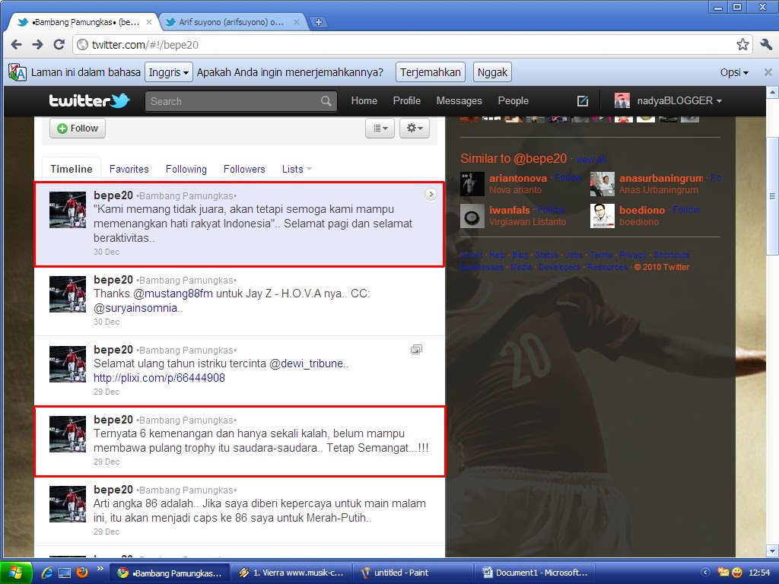The height and width of the screenshot is (584, 779).
Task: Open the Followers tab
Action: 244,169
